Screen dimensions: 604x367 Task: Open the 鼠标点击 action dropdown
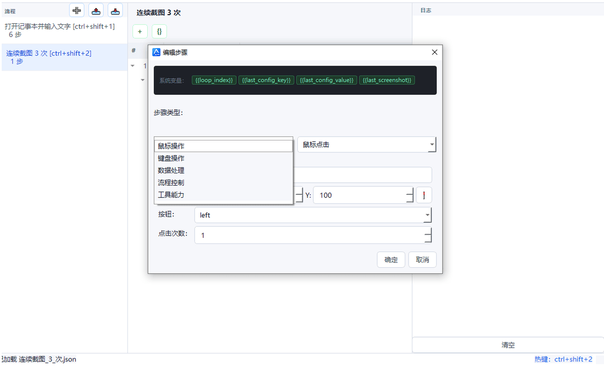366,144
